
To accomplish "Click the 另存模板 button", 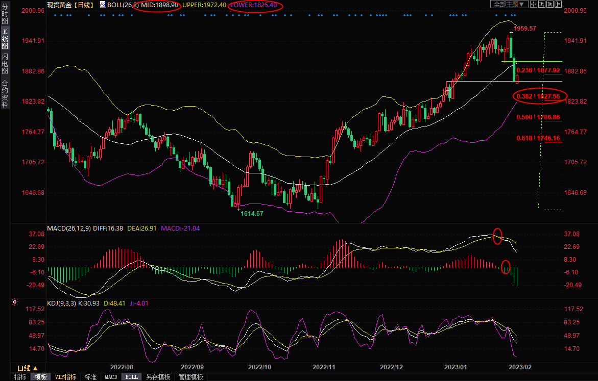I will coord(158,377).
